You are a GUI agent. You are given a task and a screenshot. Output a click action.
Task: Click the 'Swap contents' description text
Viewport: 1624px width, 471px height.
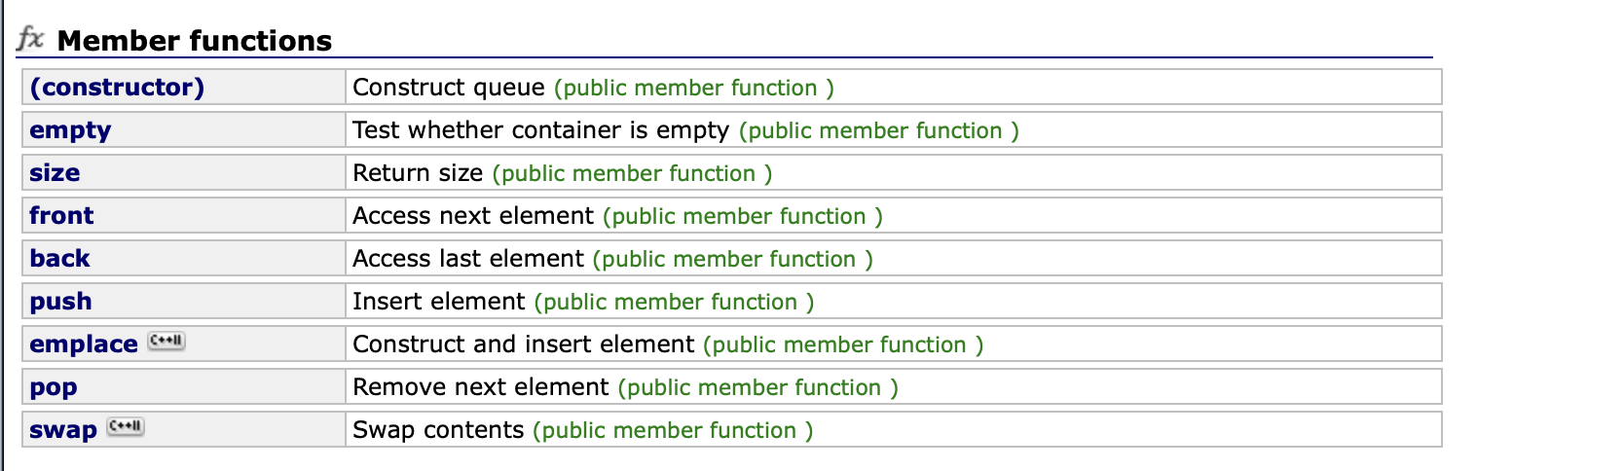tap(438, 430)
